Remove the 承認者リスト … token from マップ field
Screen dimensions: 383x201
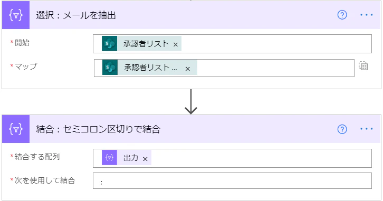point(188,69)
